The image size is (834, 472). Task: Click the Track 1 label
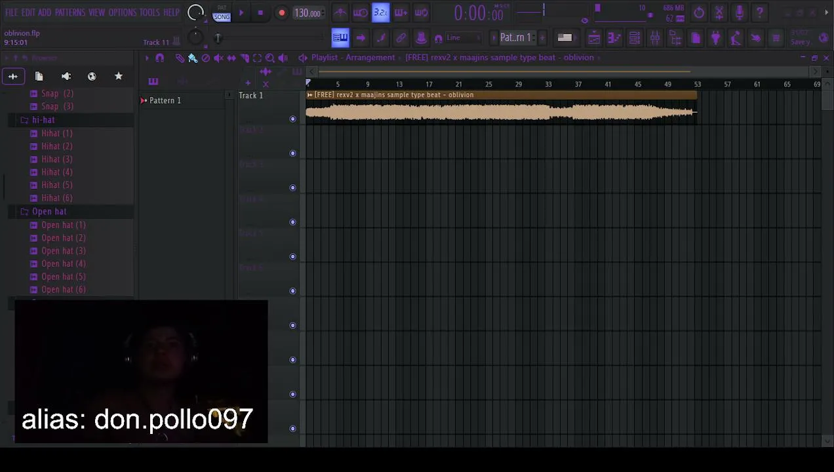250,96
